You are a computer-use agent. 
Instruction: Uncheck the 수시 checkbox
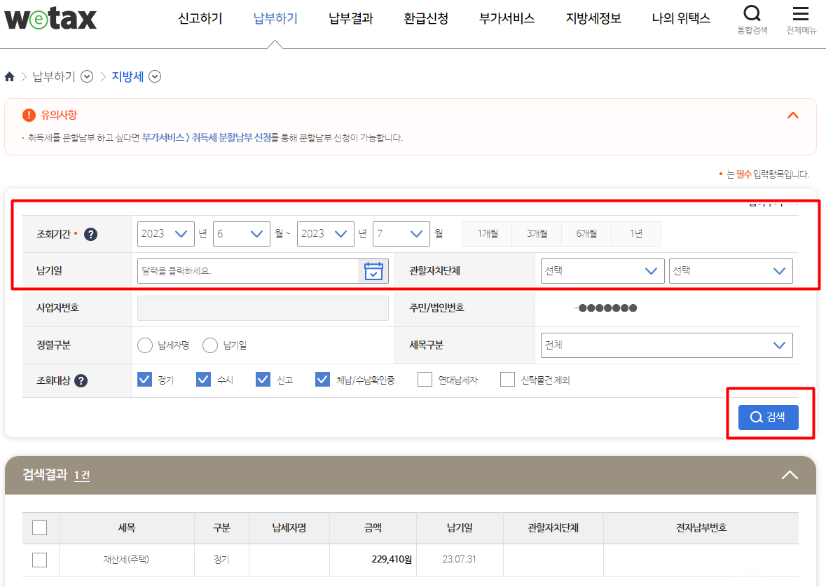coord(203,379)
